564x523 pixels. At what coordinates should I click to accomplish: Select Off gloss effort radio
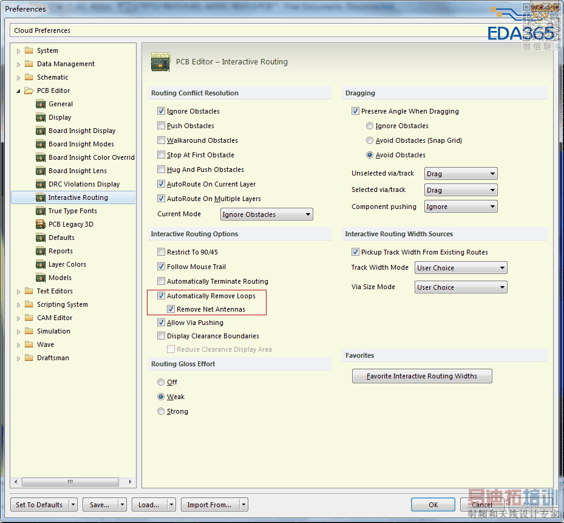tap(161, 382)
